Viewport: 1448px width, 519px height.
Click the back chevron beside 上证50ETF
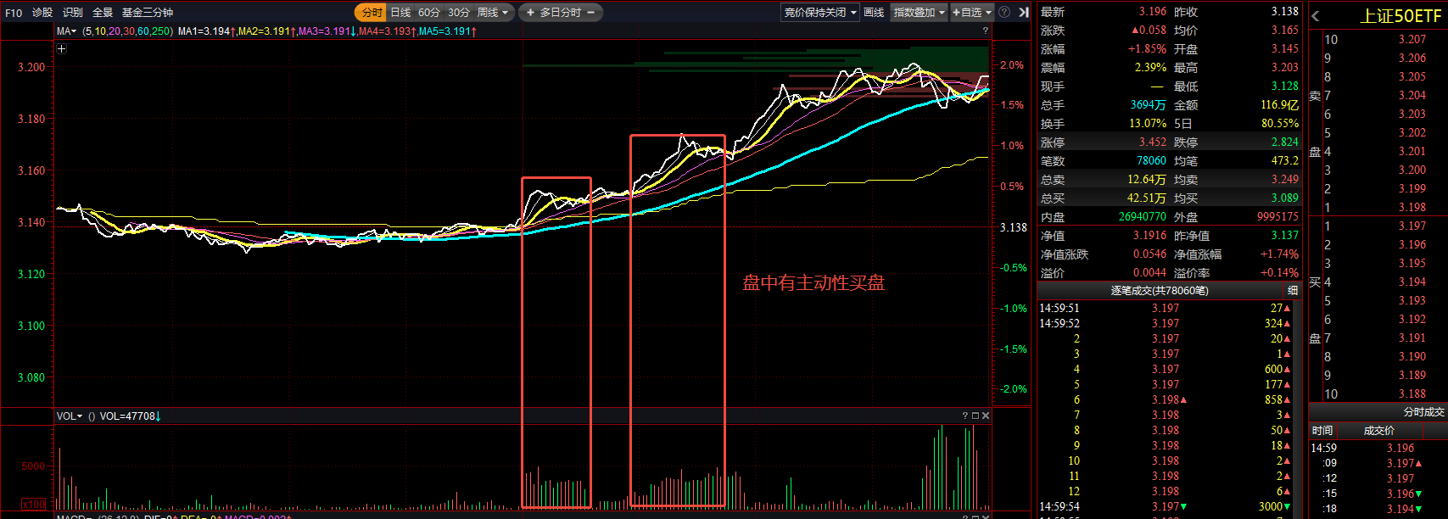click(x=1316, y=16)
